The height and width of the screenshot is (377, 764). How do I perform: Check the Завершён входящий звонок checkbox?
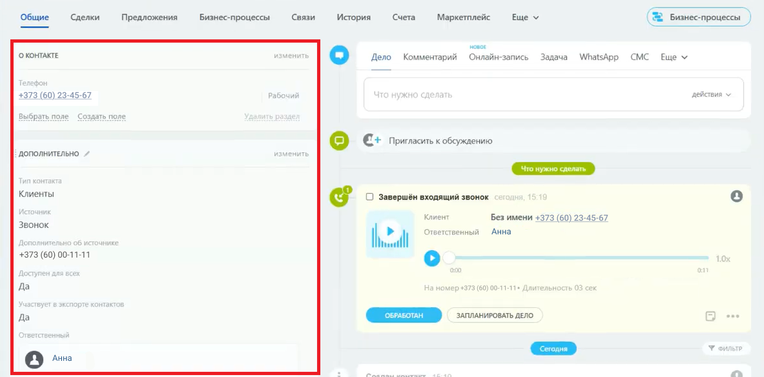coord(370,197)
